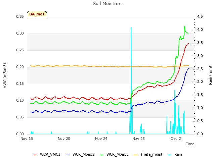
Task: Click the 2.0 rain axis value
Action: (x=200, y=82)
